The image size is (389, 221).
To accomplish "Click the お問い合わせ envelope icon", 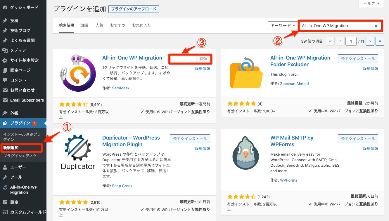I will (x=5, y=90).
